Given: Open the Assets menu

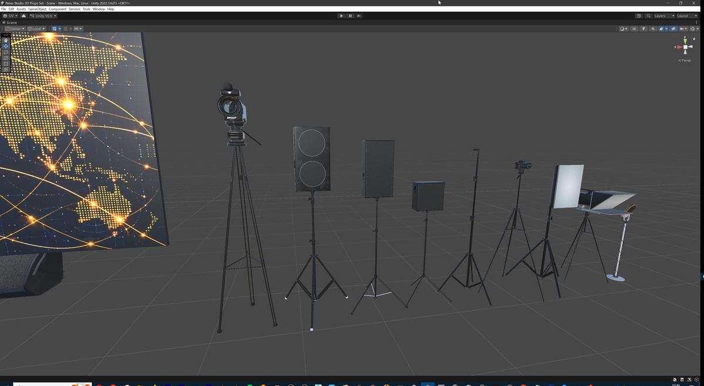Looking at the screenshot, I should pyautogui.click(x=21, y=9).
